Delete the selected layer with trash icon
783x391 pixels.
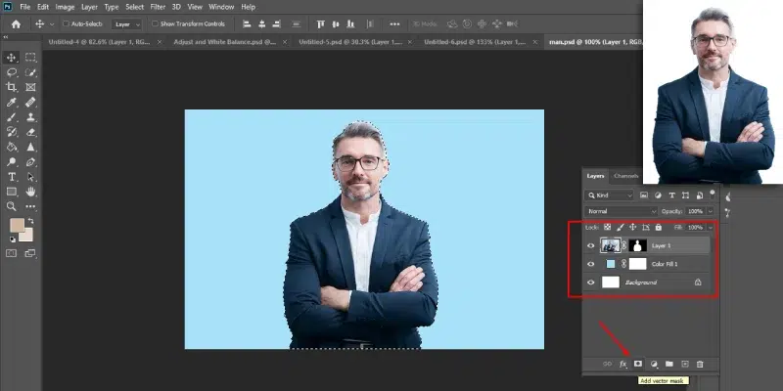700,364
